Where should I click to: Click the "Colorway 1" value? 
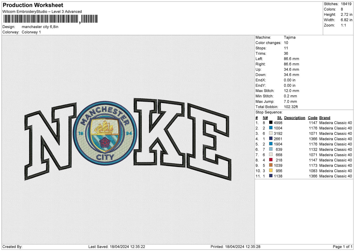pyautogui.click(x=31, y=32)
